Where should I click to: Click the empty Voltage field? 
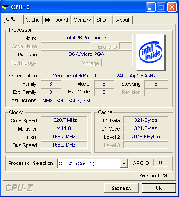coord(117,63)
